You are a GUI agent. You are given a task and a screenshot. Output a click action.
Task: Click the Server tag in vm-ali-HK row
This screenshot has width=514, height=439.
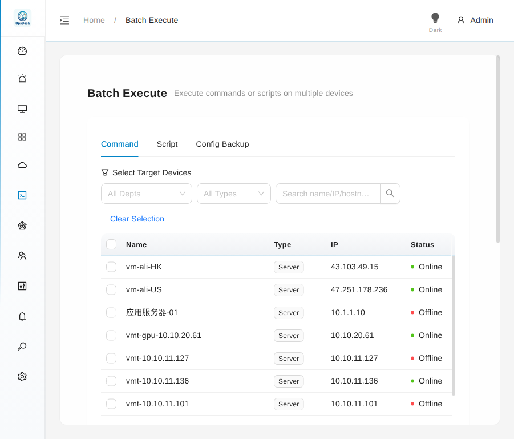(x=289, y=267)
